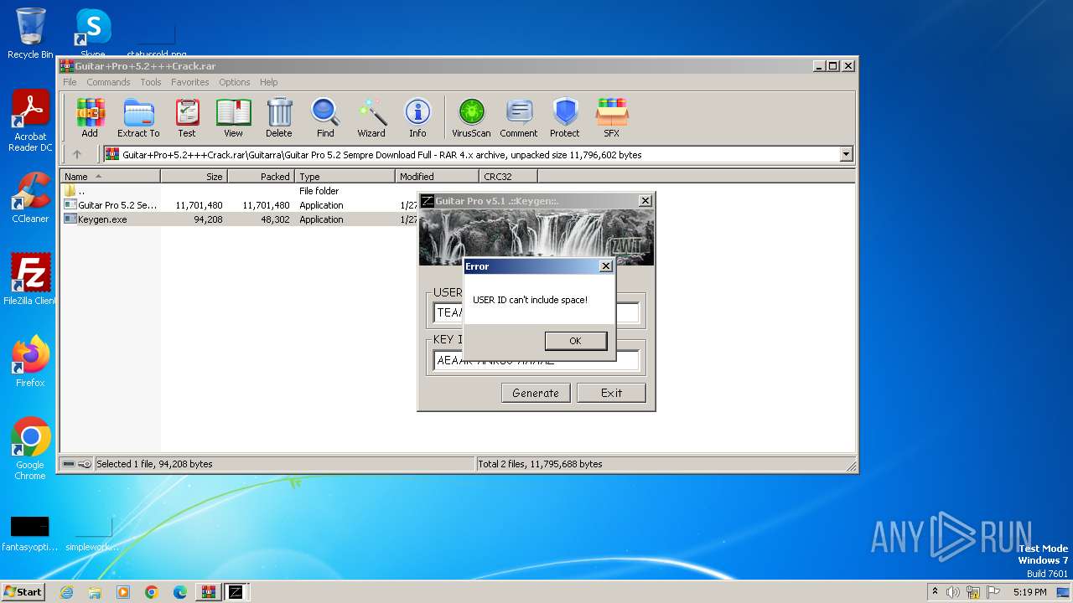Open Firefox desktop shortcut
The image size is (1073, 603).
click(30, 361)
